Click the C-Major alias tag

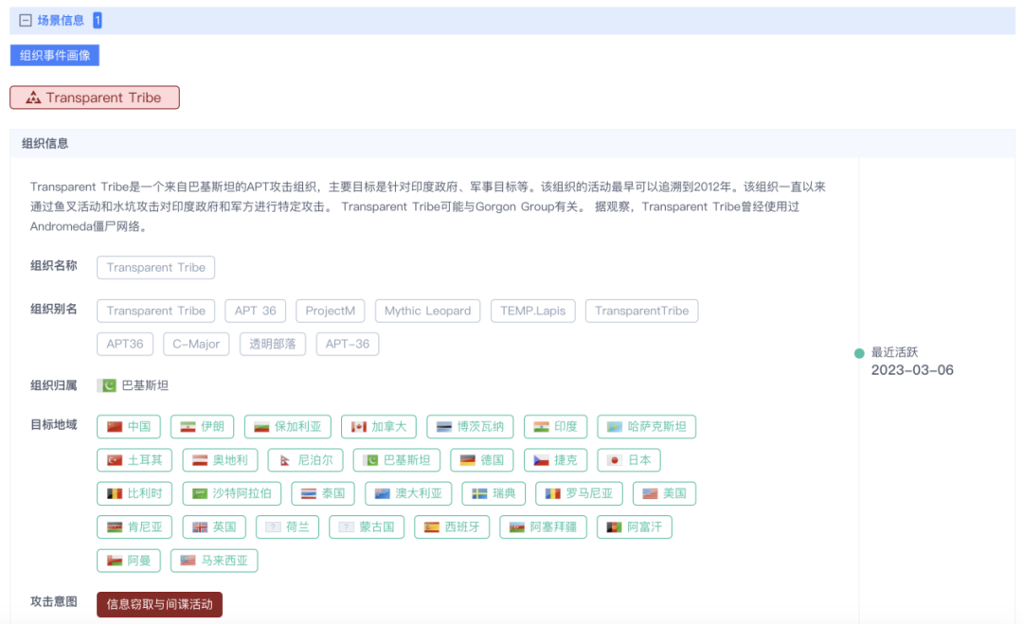click(x=196, y=344)
